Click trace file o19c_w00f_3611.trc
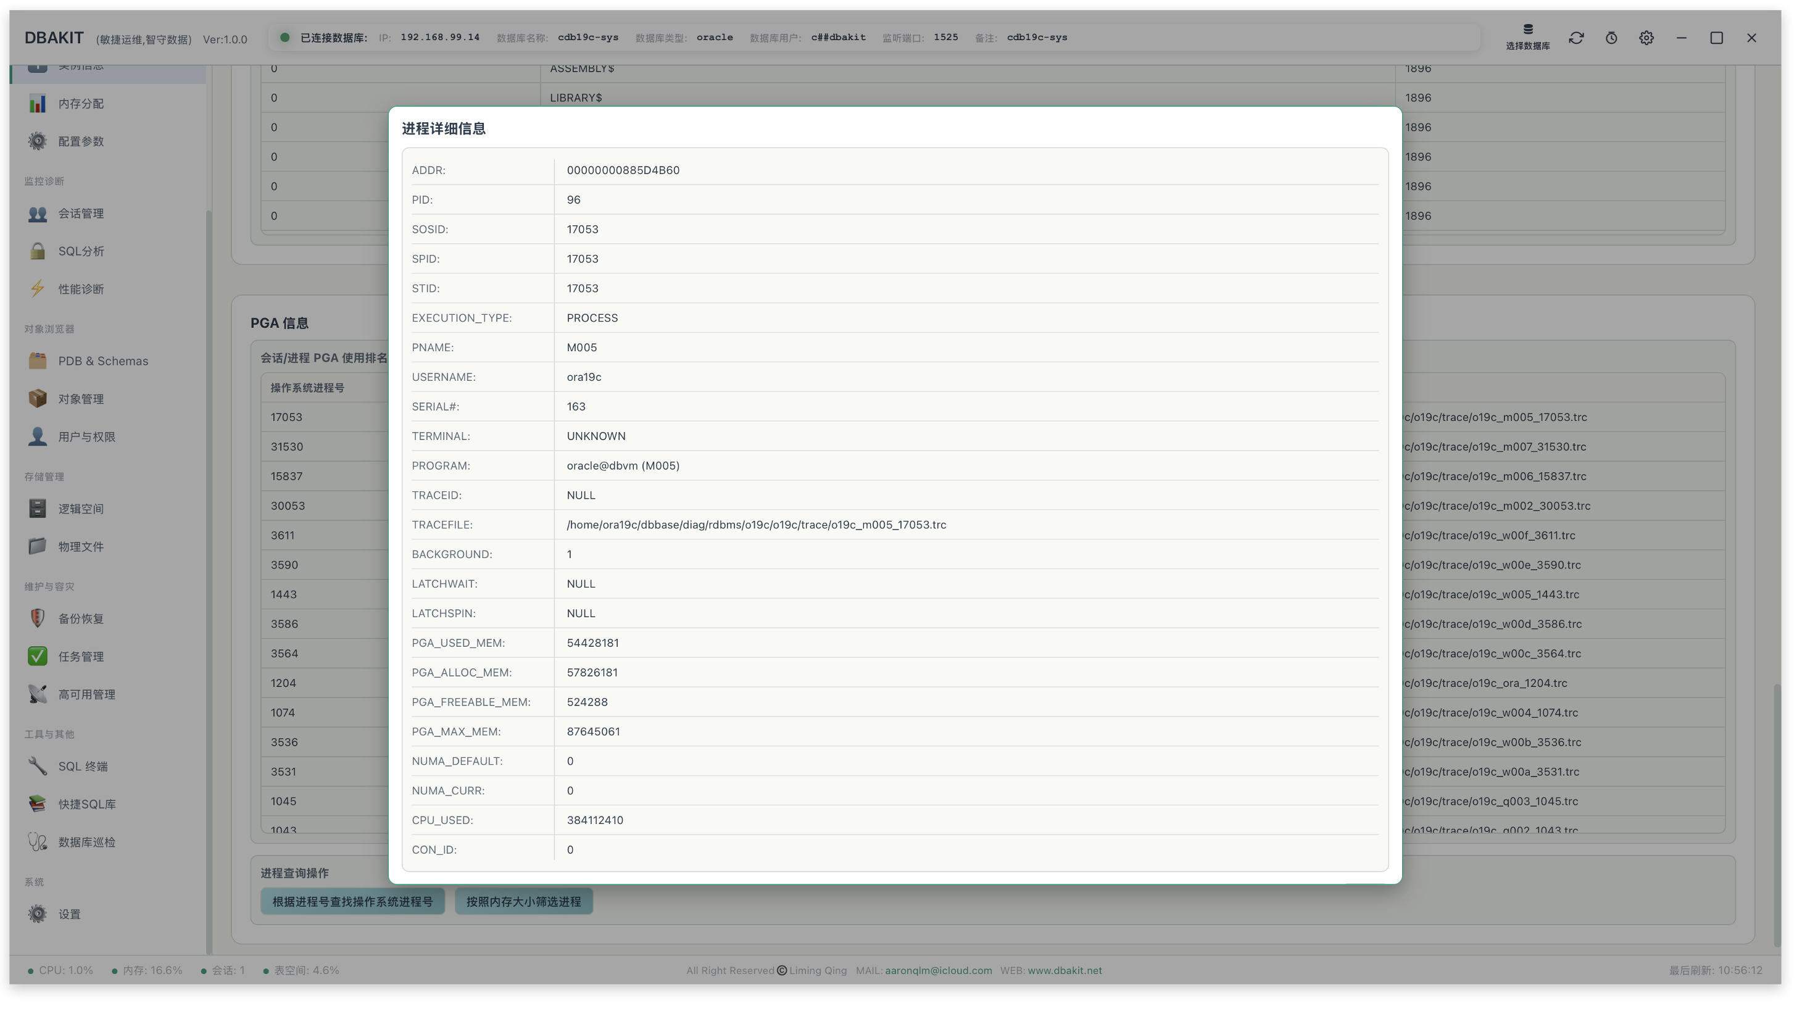Screen dimensions: 1797x1011 [x=1524, y=535]
